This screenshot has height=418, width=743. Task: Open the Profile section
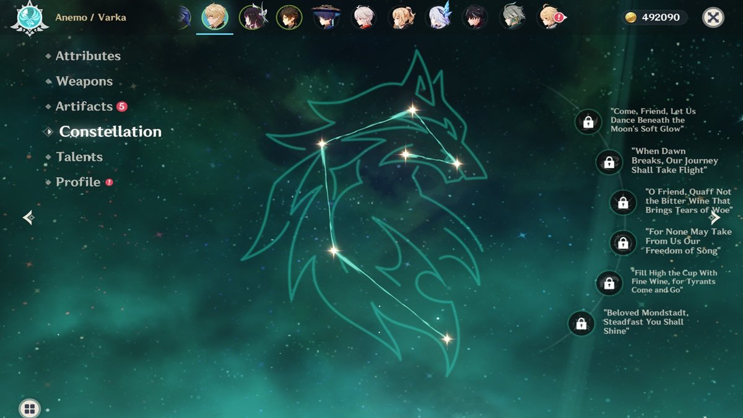pos(77,181)
